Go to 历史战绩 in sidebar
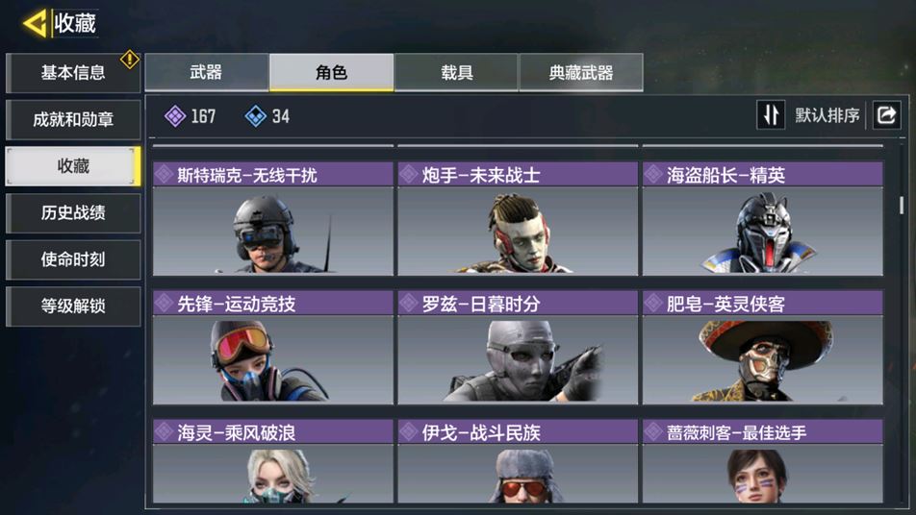Image resolution: width=916 pixels, height=515 pixels. coord(73,213)
